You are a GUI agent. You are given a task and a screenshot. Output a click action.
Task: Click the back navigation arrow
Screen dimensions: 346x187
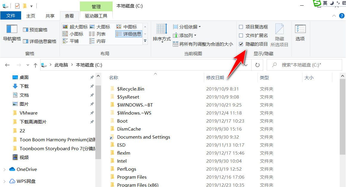click(x=7, y=65)
